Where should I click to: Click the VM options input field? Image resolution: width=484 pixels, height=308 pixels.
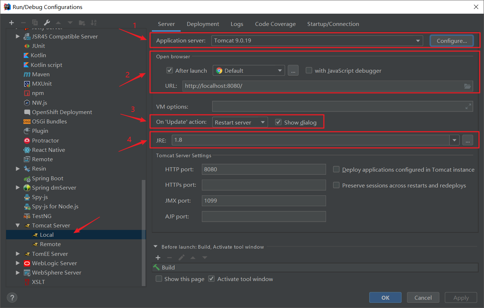click(x=343, y=107)
